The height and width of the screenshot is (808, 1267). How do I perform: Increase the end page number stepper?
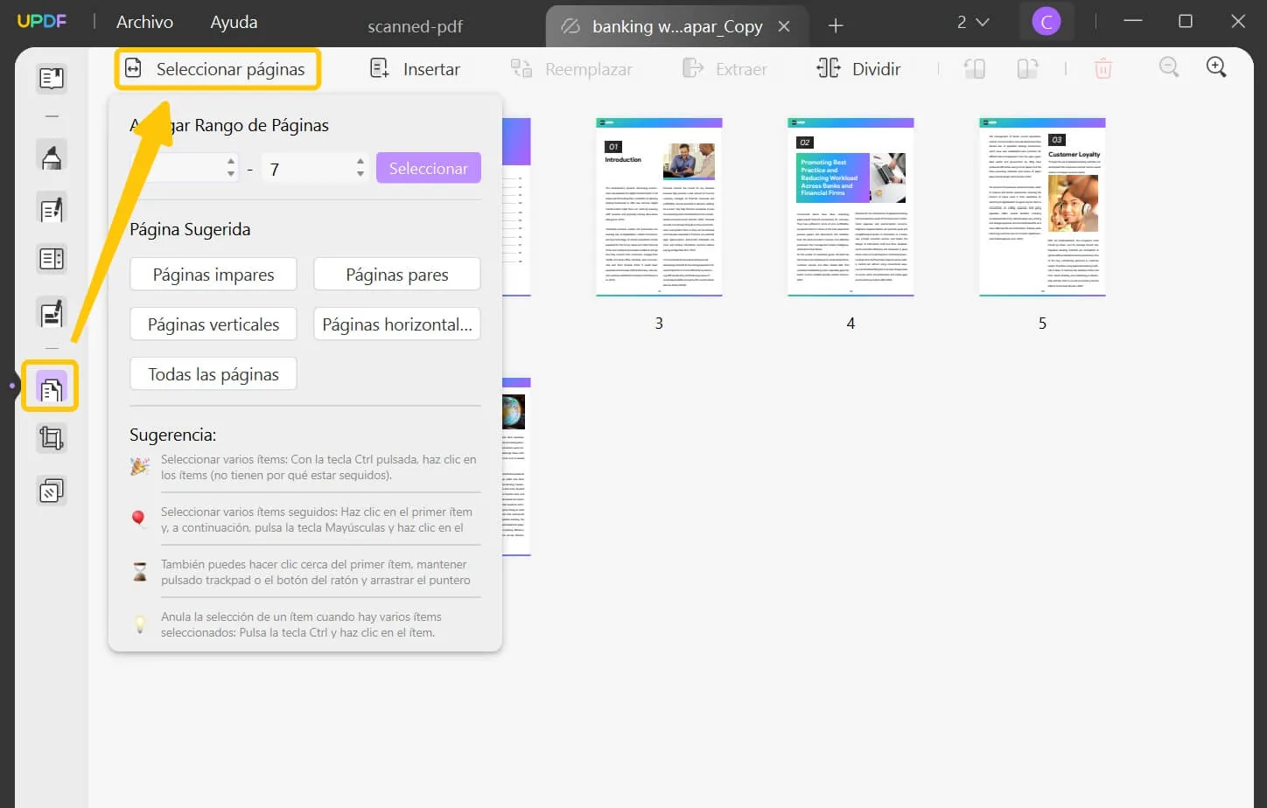click(x=360, y=161)
